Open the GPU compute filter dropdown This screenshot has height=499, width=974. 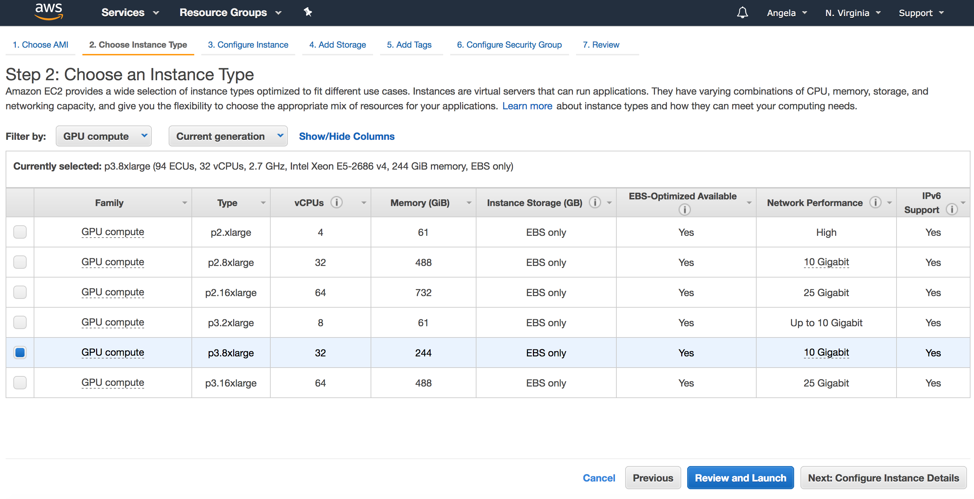coord(103,136)
